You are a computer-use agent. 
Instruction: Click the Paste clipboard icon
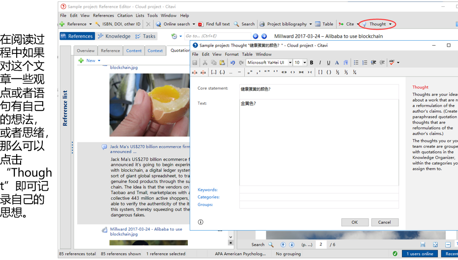[222, 62]
